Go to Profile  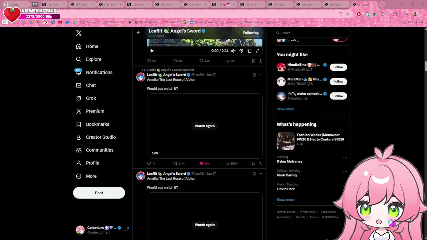[87, 163]
